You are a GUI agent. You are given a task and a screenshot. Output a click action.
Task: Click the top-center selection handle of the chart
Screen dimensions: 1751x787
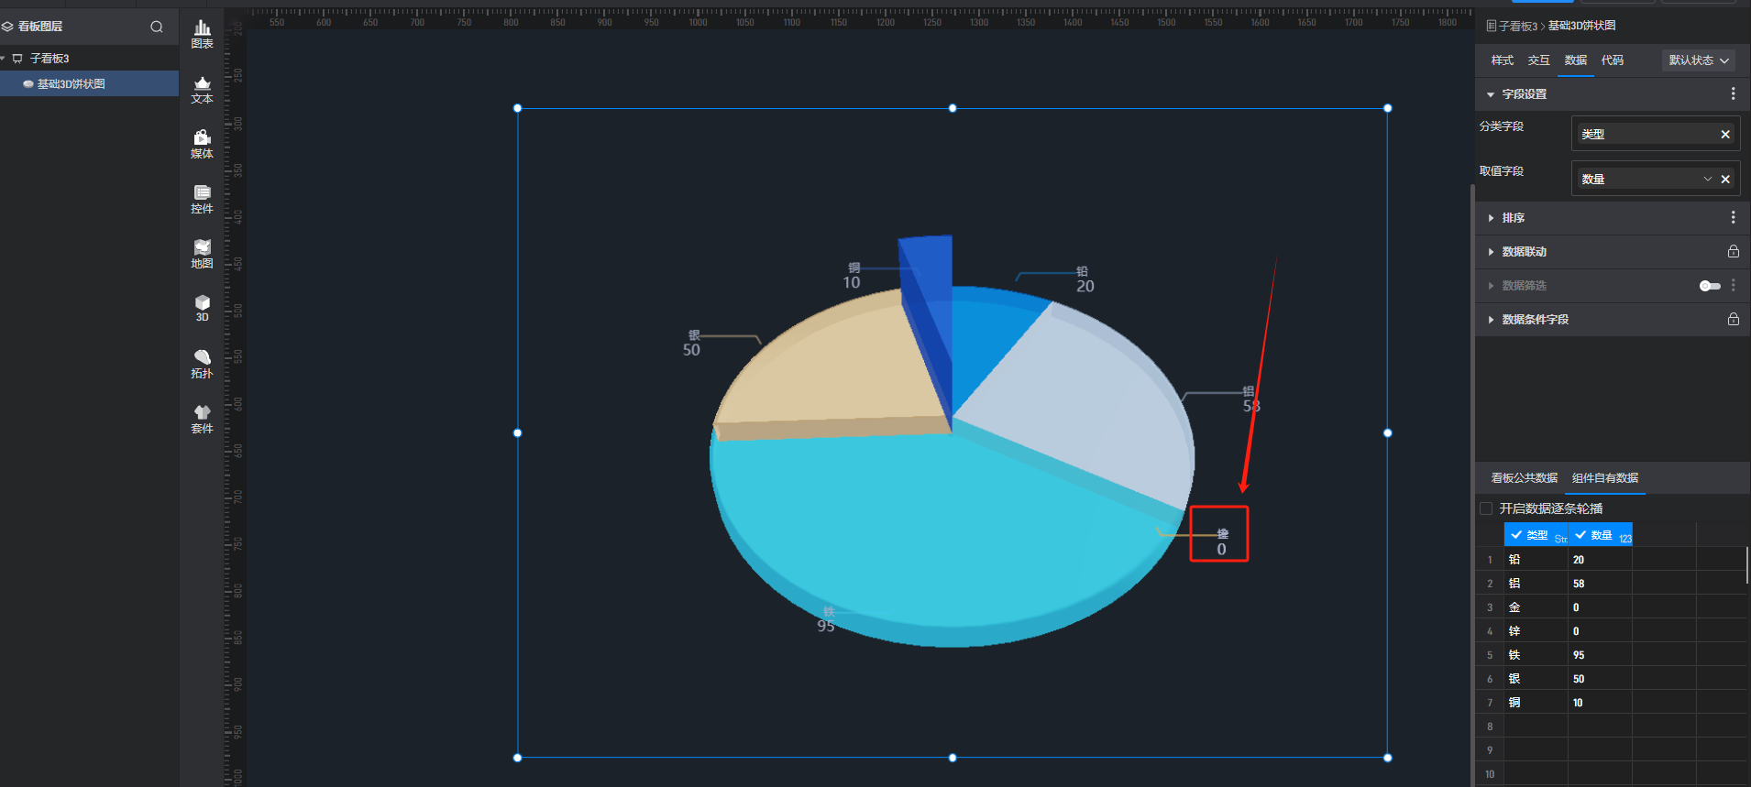(953, 108)
